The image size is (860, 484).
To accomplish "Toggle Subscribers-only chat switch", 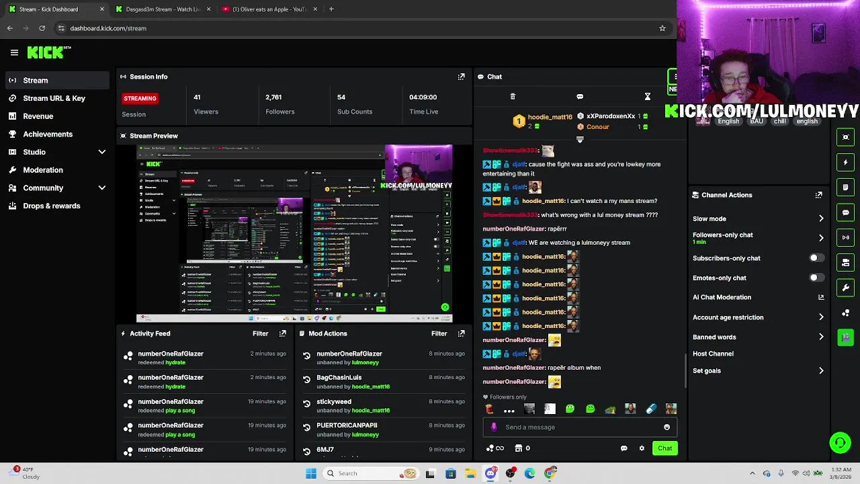I will tap(816, 258).
